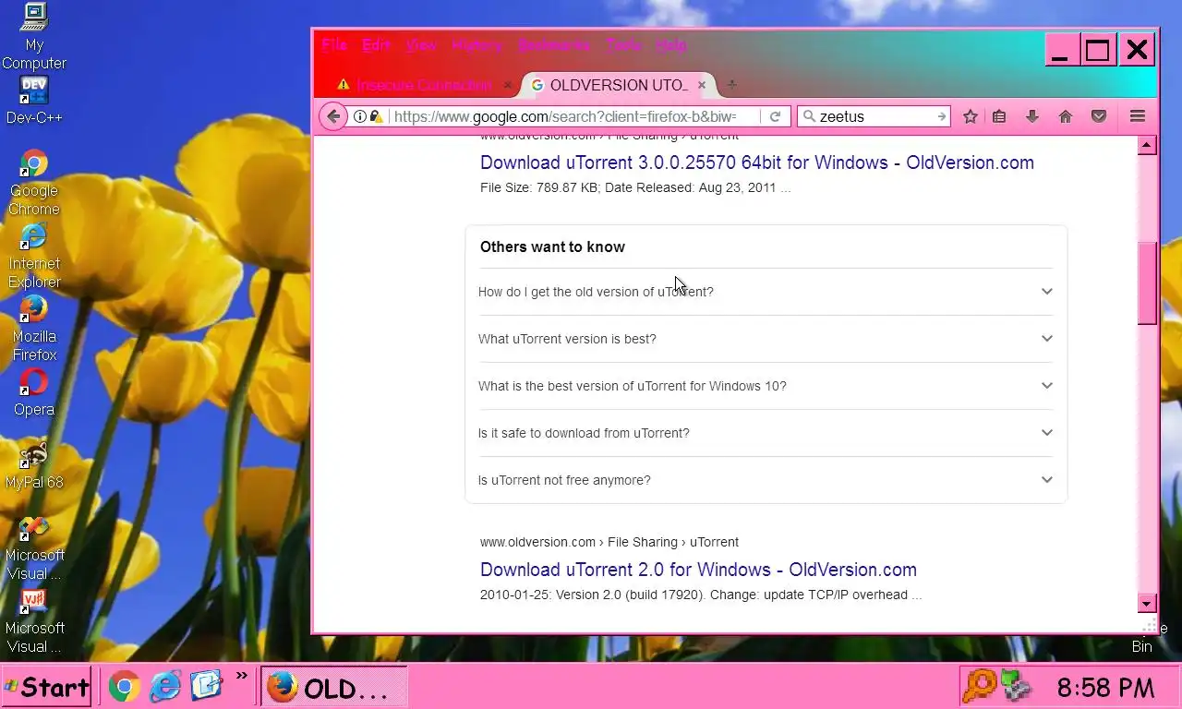Click Firefox OLD... taskbar button
Viewport: 1182px width, 709px height.
click(333, 687)
